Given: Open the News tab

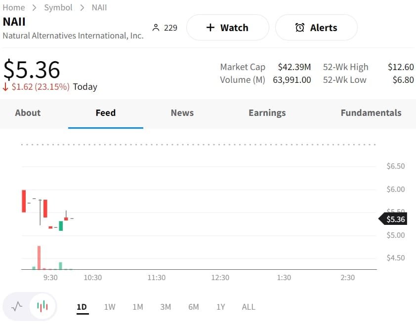Looking at the screenshot, I should click(182, 113).
